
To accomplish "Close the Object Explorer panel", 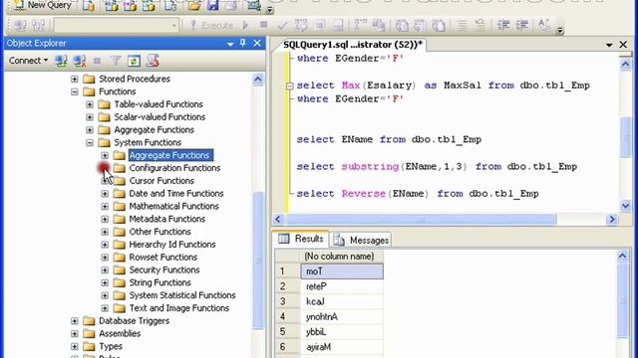I will point(257,43).
